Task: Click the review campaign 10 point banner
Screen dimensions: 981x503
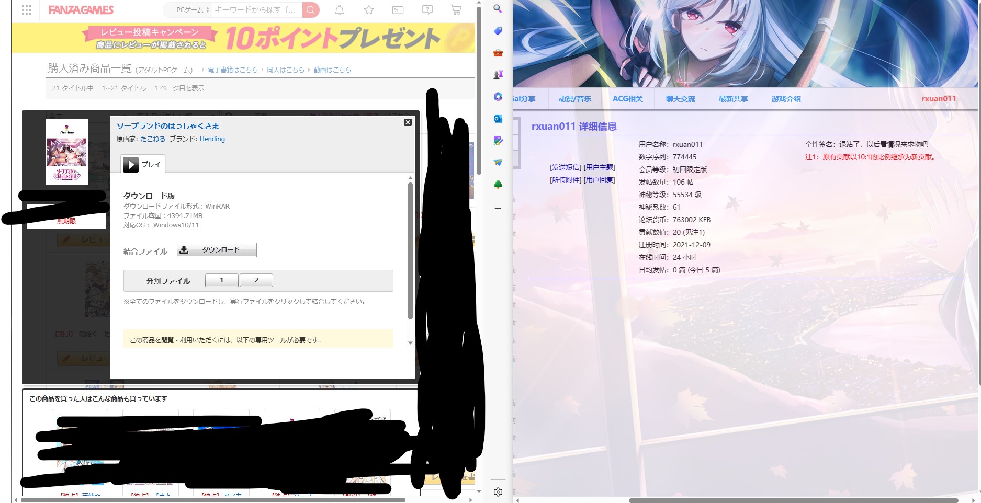Action: [243, 38]
